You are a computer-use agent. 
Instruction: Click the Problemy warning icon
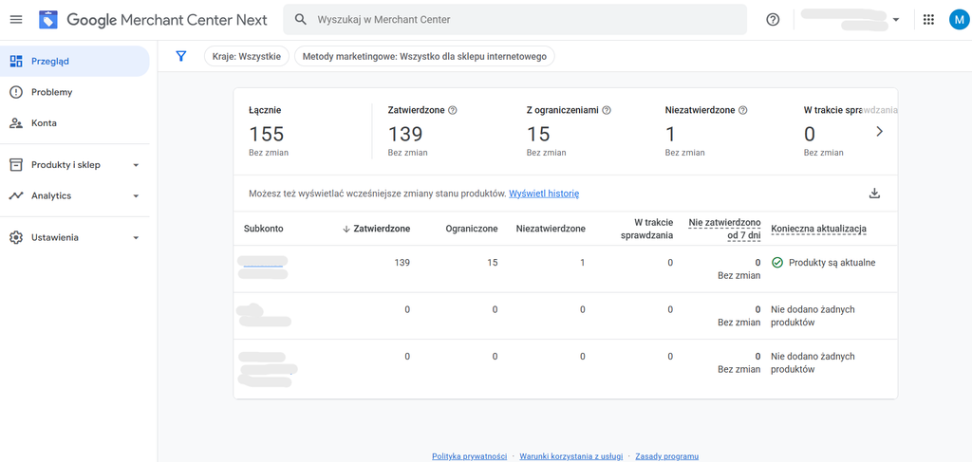click(x=16, y=92)
